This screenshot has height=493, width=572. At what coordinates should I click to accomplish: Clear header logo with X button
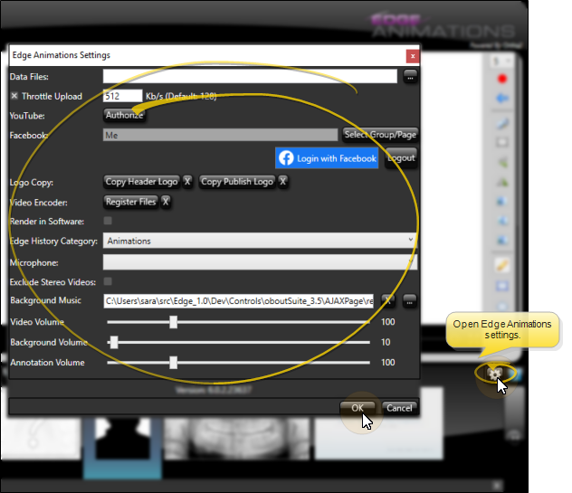click(187, 182)
